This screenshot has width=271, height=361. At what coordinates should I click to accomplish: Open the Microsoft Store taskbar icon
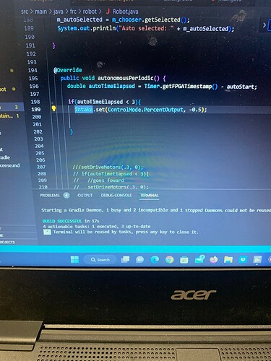point(184,260)
